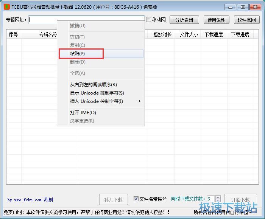Increase simultaneous download count with up arrow
Viewport: 265px width, 219px height.
coord(218,197)
